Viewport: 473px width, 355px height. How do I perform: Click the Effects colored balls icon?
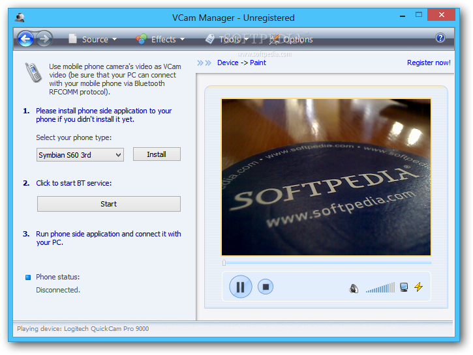click(x=141, y=39)
